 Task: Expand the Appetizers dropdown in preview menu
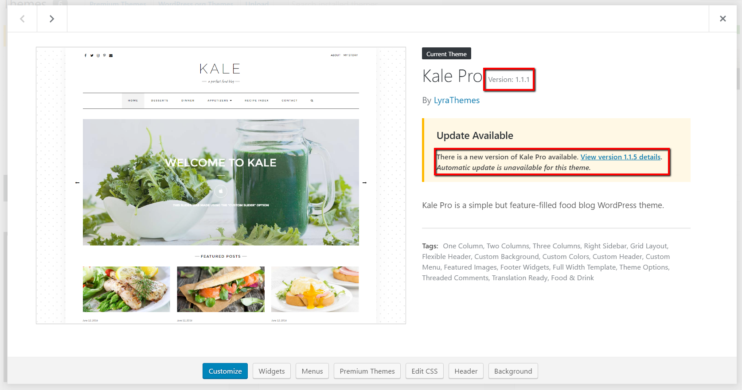coord(219,100)
